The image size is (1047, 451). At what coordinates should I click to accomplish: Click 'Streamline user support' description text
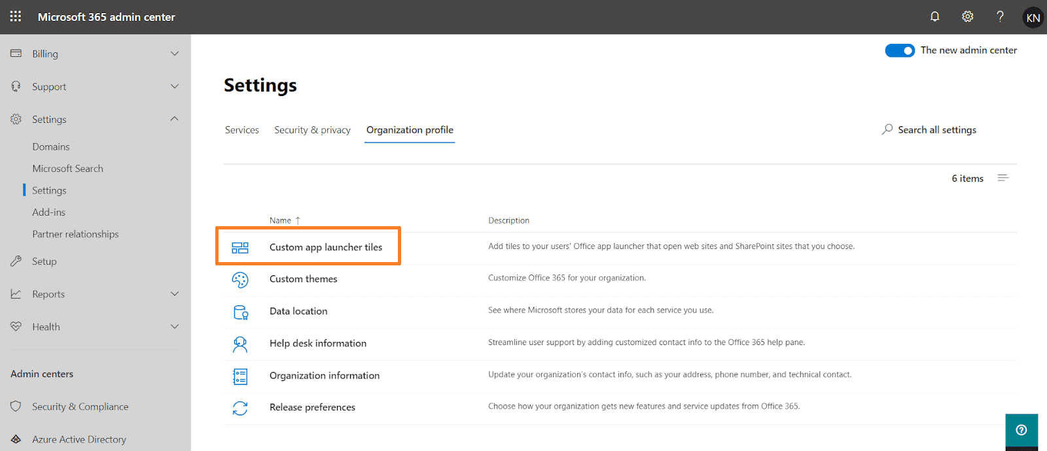[x=647, y=342]
